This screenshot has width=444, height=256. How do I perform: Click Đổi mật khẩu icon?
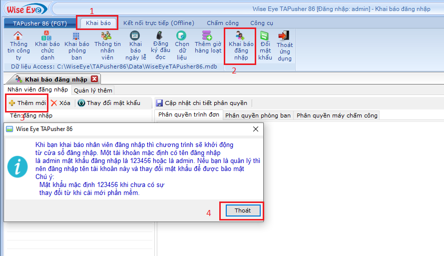pyautogui.click(x=265, y=36)
